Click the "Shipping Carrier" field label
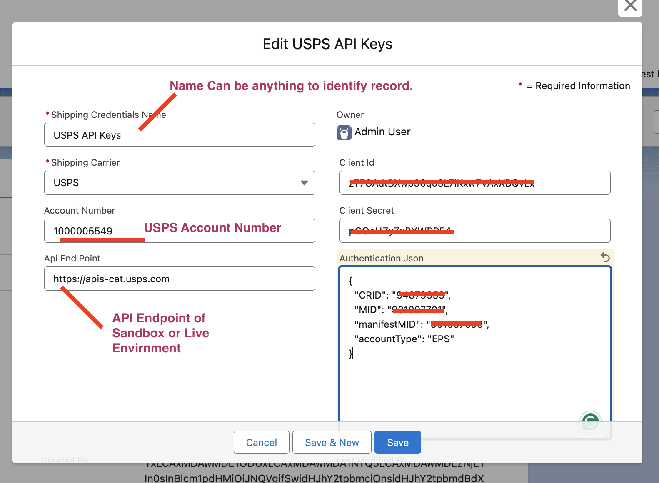This screenshot has height=483, width=659. (x=85, y=163)
